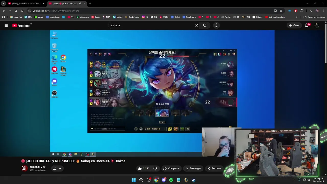Click the page vertical scrollbar
This screenshot has height=184, width=327.
coord(325,43)
